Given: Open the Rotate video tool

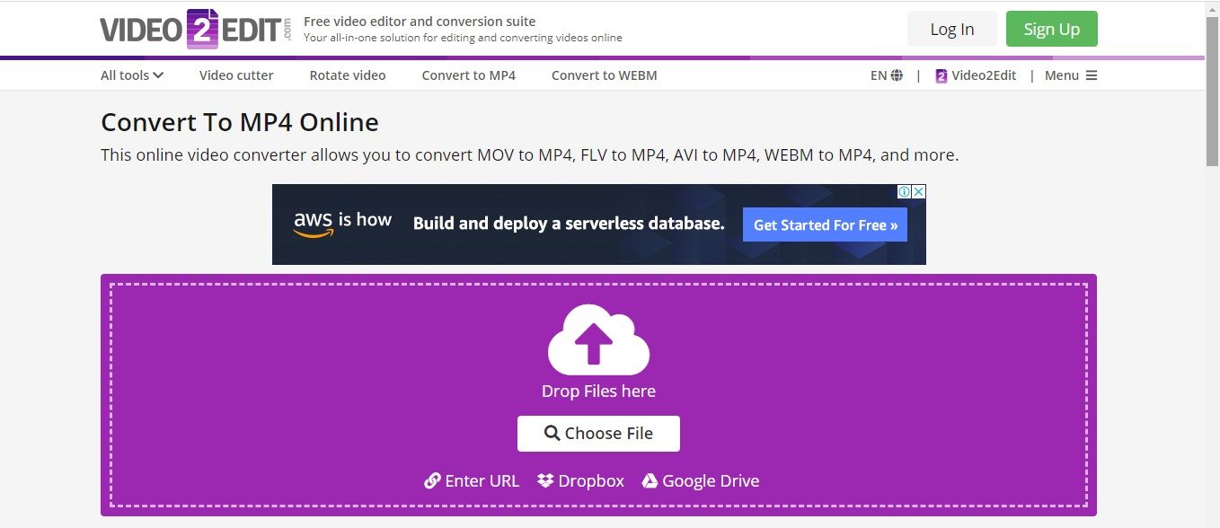Looking at the screenshot, I should click(x=348, y=75).
